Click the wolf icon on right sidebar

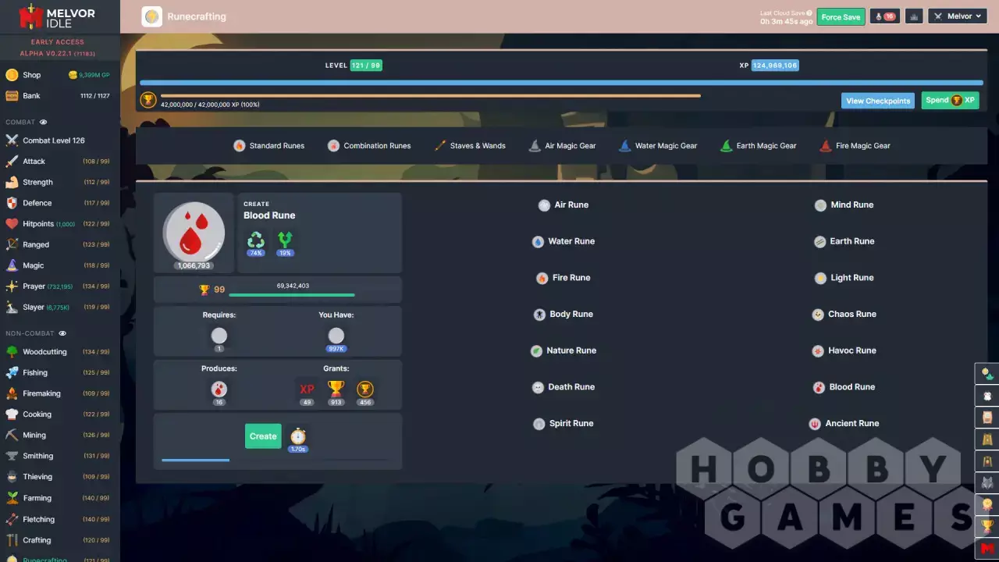(987, 482)
